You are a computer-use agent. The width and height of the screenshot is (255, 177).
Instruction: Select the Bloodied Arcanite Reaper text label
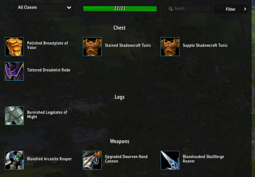click(x=49, y=159)
